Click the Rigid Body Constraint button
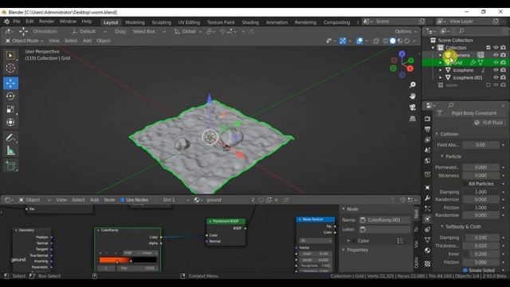Viewport: 510px width, 287px height. (x=471, y=113)
